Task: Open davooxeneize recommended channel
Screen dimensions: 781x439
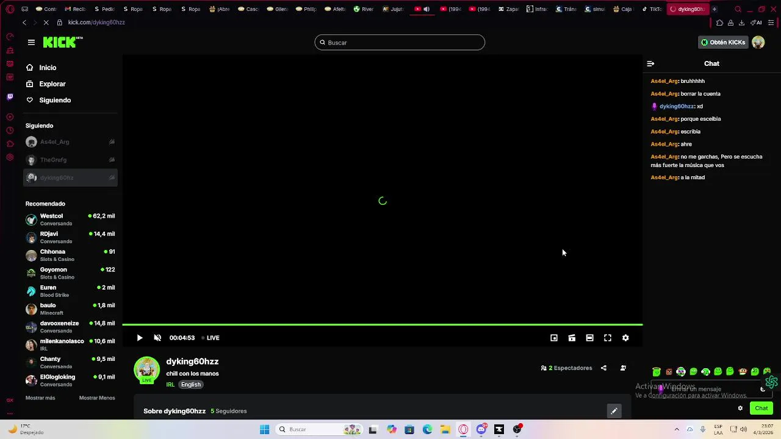Action: [x=70, y=327]
